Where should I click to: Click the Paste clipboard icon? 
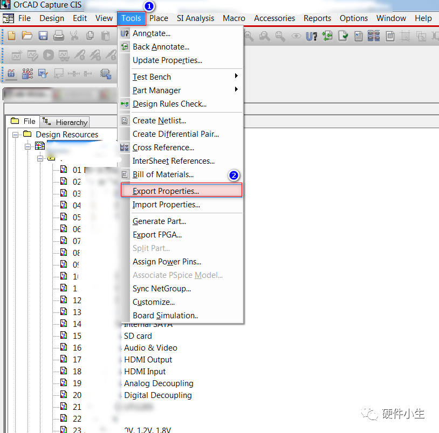[106, 36]
